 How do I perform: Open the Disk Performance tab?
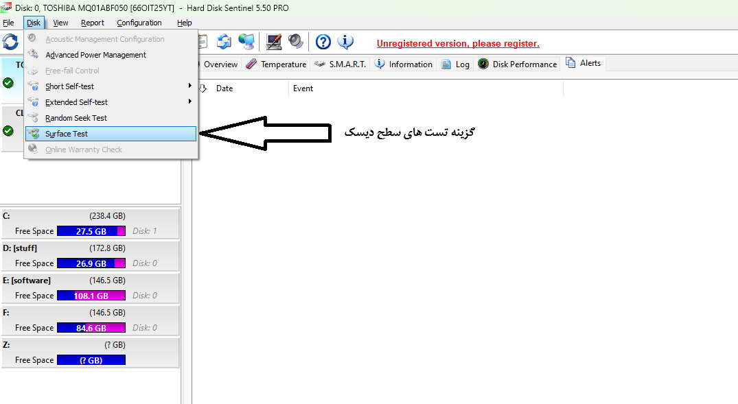(517, 64)
